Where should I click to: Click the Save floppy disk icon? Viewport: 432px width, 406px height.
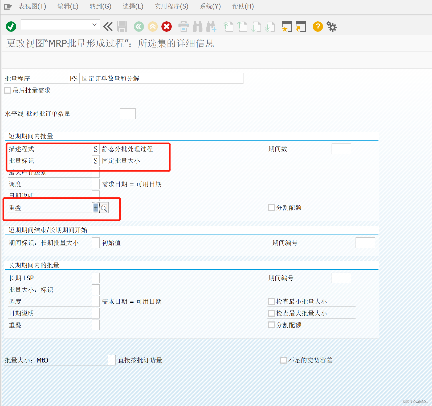[122, 26]
